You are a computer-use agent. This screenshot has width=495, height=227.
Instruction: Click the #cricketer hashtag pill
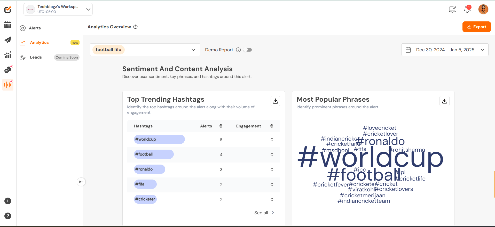coord(145,199)
